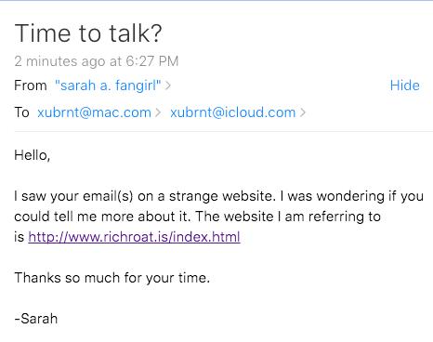Hide the message header details
The image size is (433, 342).
coord(405,85)
